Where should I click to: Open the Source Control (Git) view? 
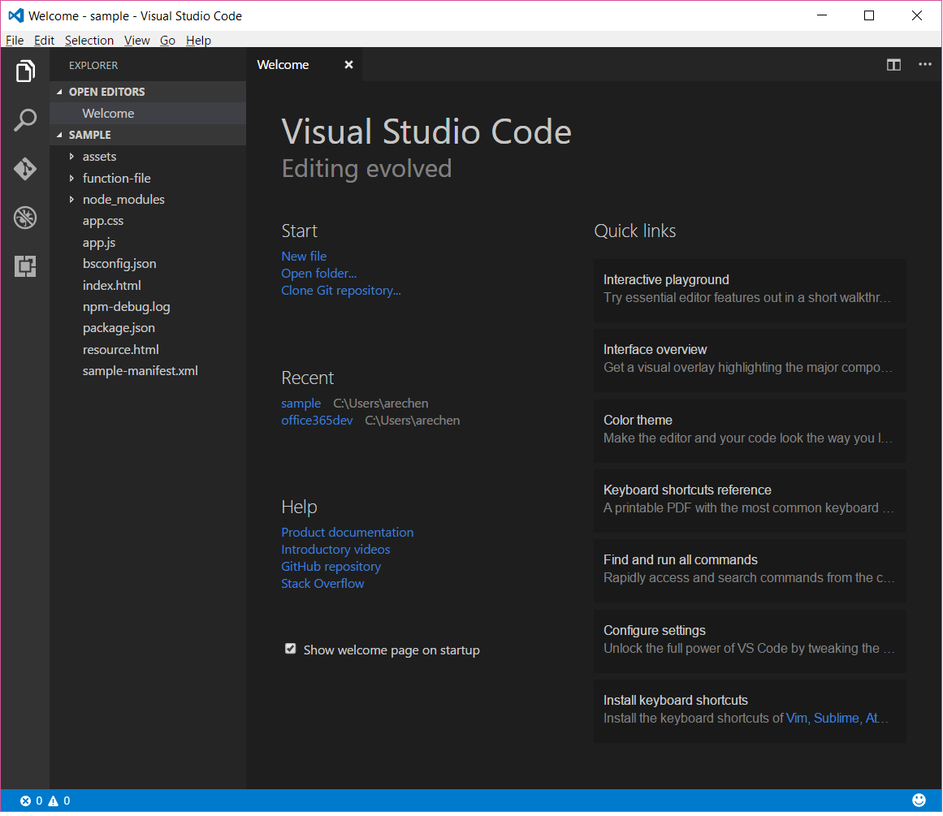click(x=25, y=169)
